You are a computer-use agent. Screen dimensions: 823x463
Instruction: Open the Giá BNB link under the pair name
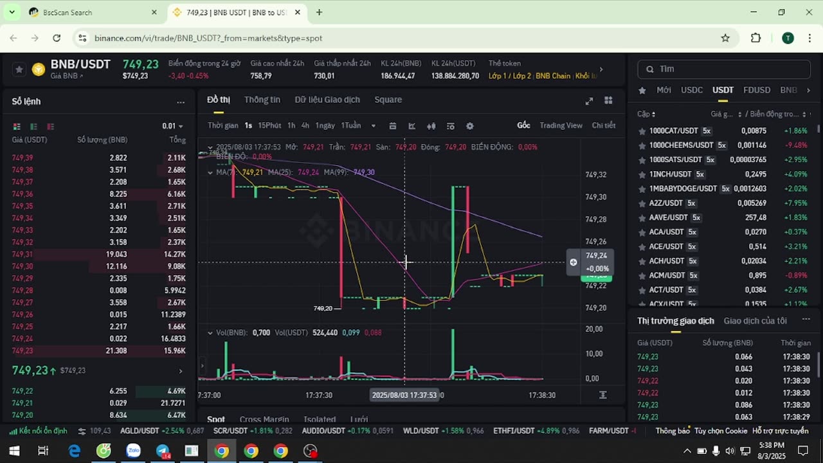[66, 76]
